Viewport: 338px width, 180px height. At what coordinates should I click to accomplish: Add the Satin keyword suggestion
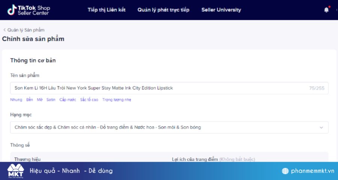point(51,100)
